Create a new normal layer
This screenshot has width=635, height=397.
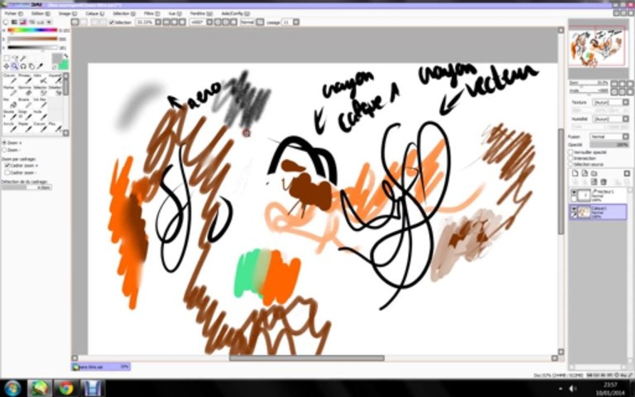(x=575, y=173)
